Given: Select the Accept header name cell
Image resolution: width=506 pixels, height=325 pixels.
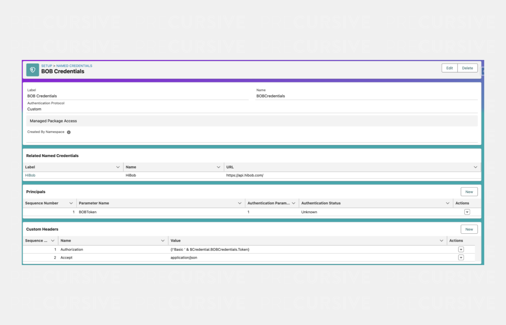Looking at the screenshot, I should [x=67, y=258].
